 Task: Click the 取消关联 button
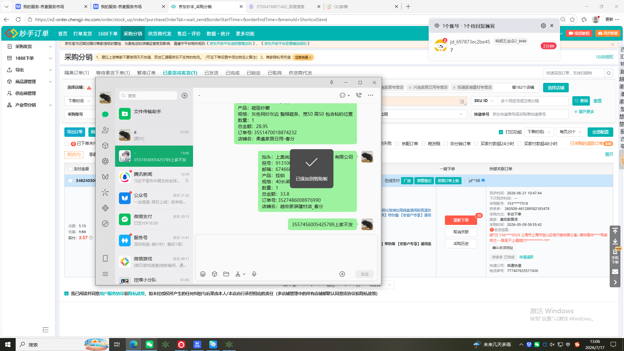(x=461, y=232)
